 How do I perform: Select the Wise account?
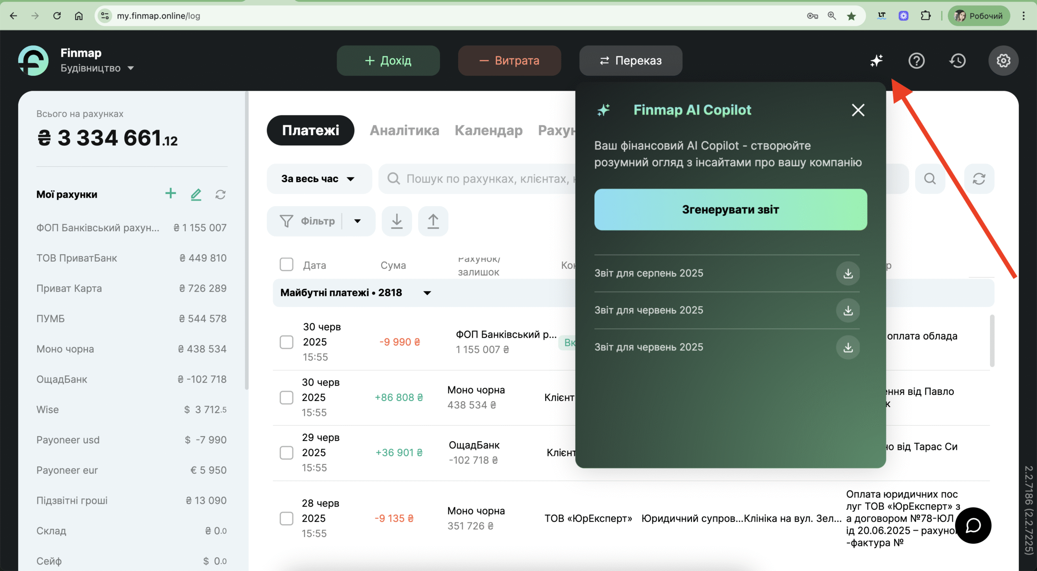[x=131, y=410]
